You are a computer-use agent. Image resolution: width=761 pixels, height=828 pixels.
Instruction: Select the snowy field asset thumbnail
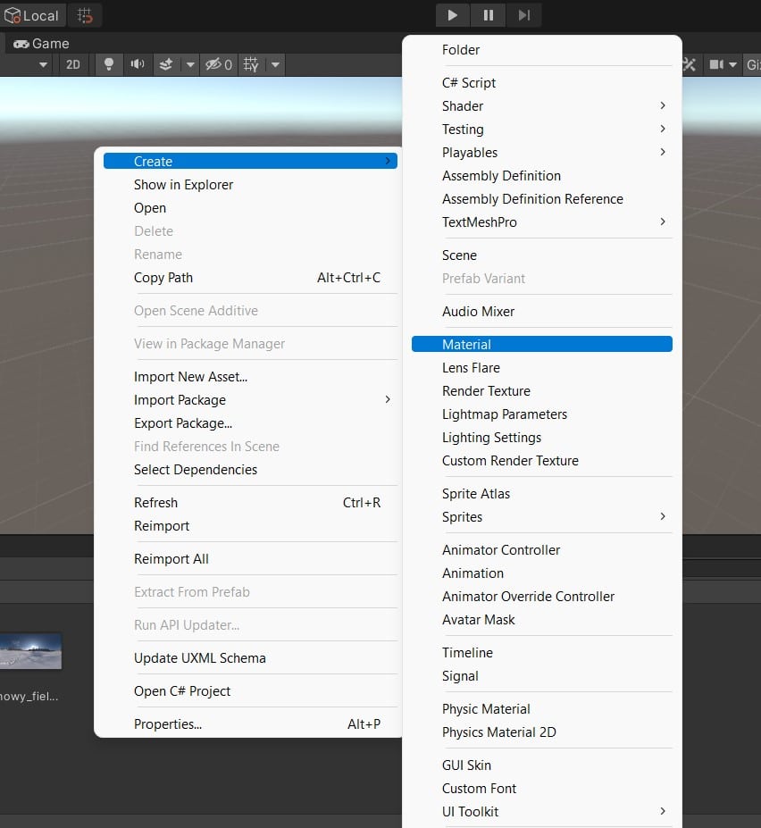point(30,651)
